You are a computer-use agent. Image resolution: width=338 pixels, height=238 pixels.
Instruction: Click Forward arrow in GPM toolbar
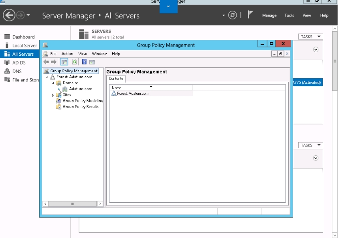(x=53, y=62)
